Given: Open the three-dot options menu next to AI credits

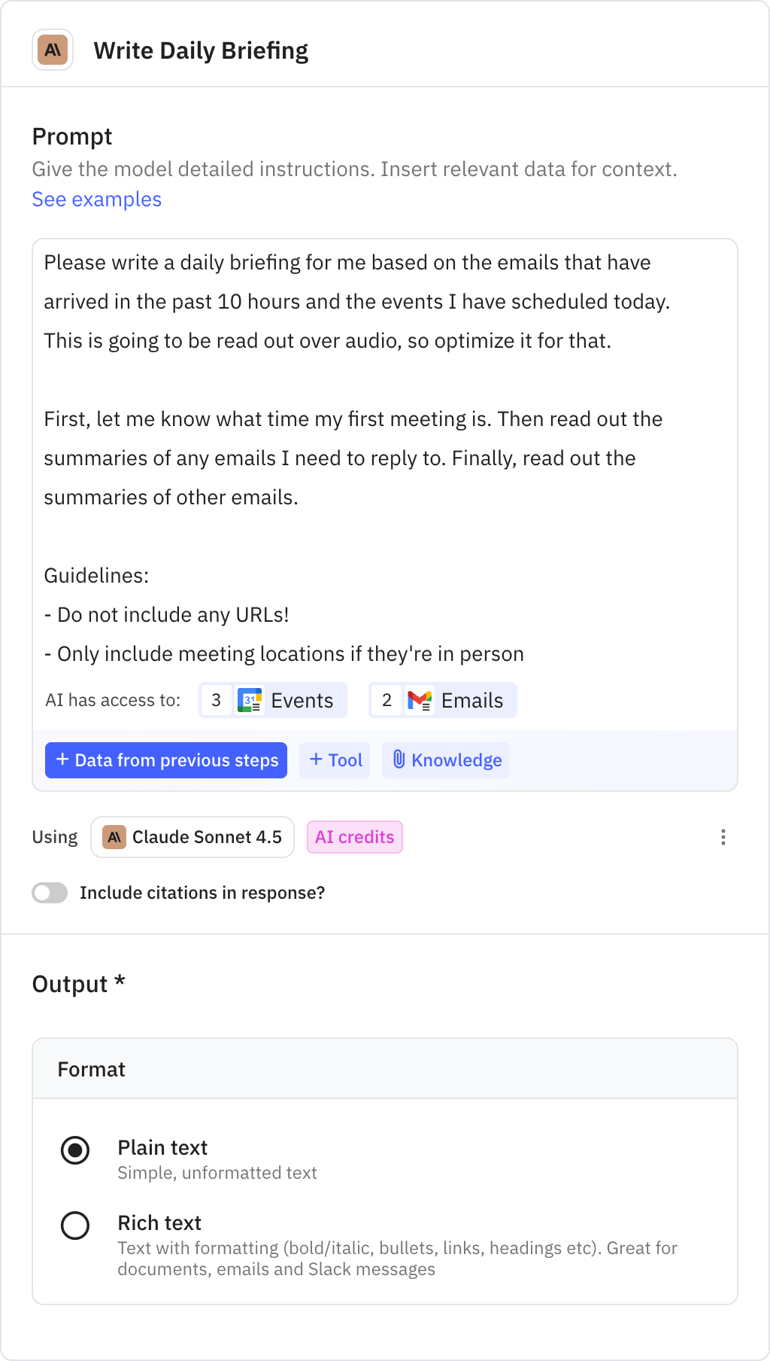Looking at the screenshot, I should tap(723, 836).
